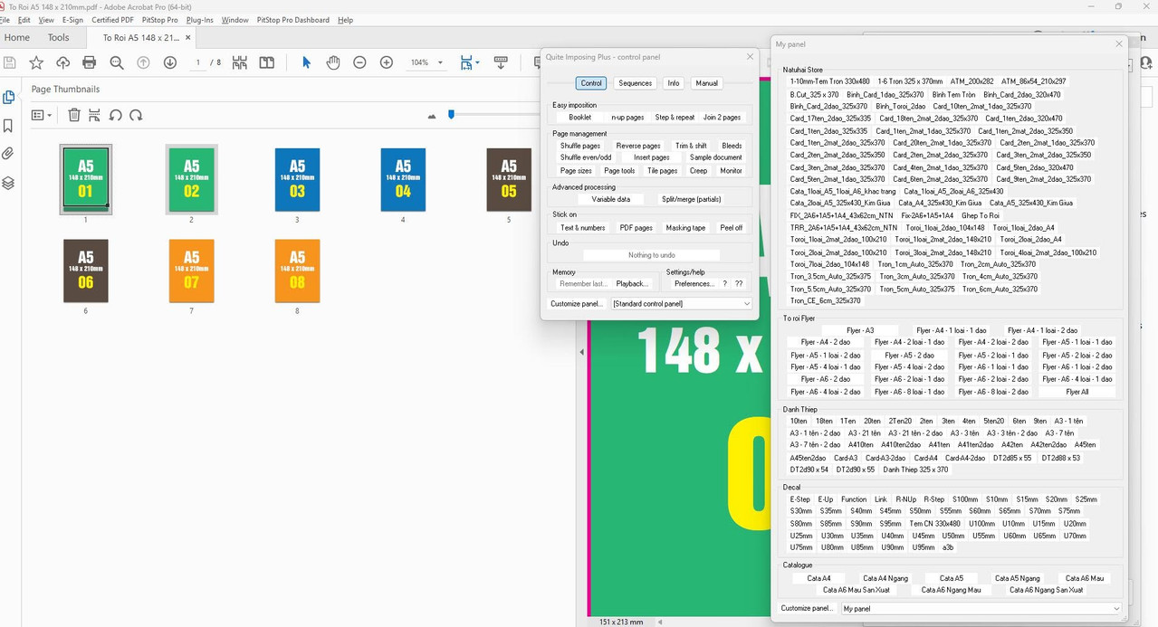Open Standard control panel dropdown
This screenshot has width=1158, height=627.
click(x=682, y=304)
